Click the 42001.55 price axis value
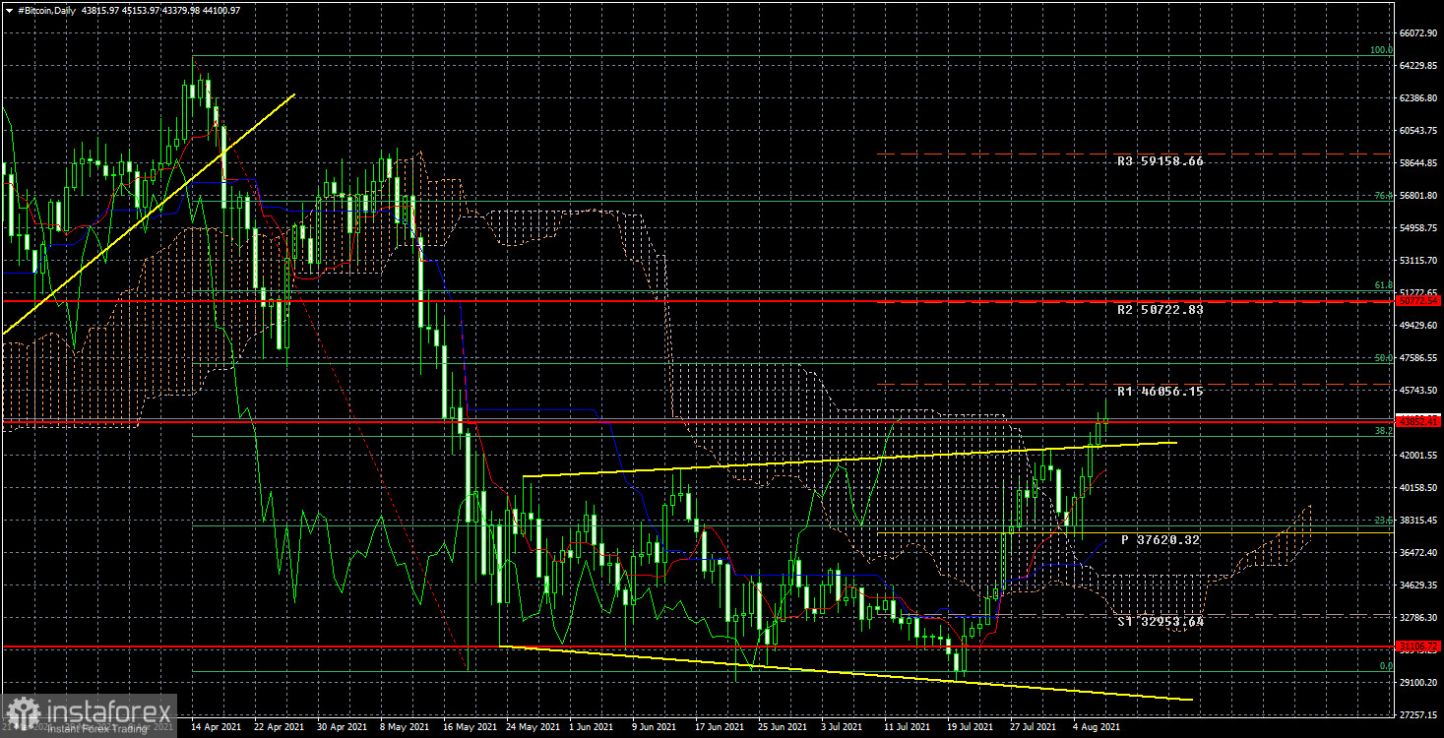This screenshot has height=738, width=1444. [1419, 456]
